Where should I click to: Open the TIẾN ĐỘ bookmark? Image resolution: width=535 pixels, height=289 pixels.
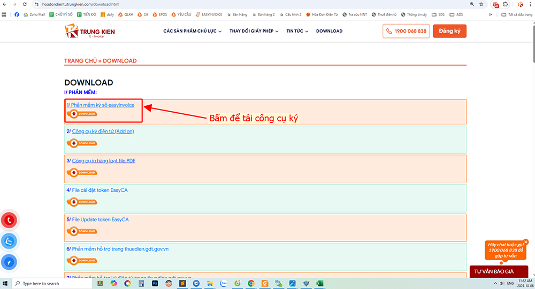87,14
